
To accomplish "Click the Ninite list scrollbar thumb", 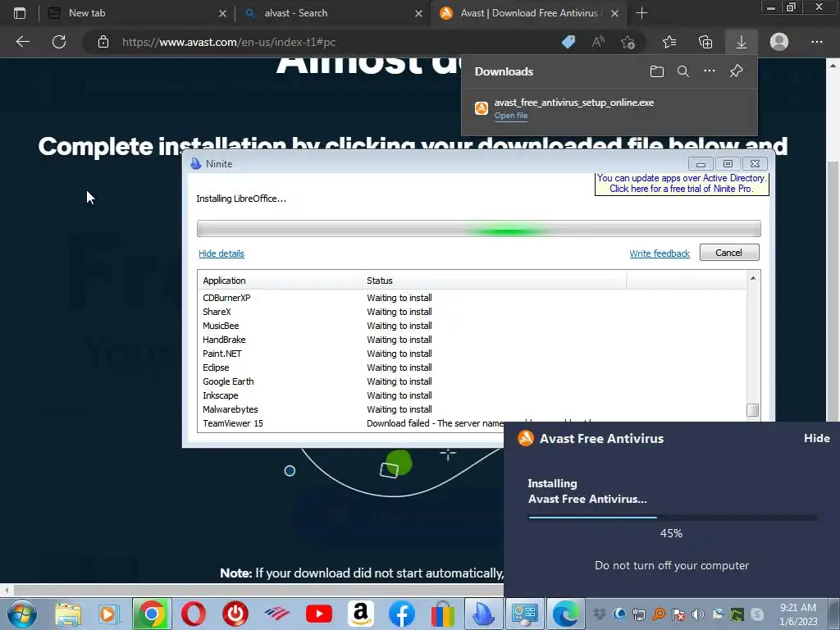I will click(753, 410).
